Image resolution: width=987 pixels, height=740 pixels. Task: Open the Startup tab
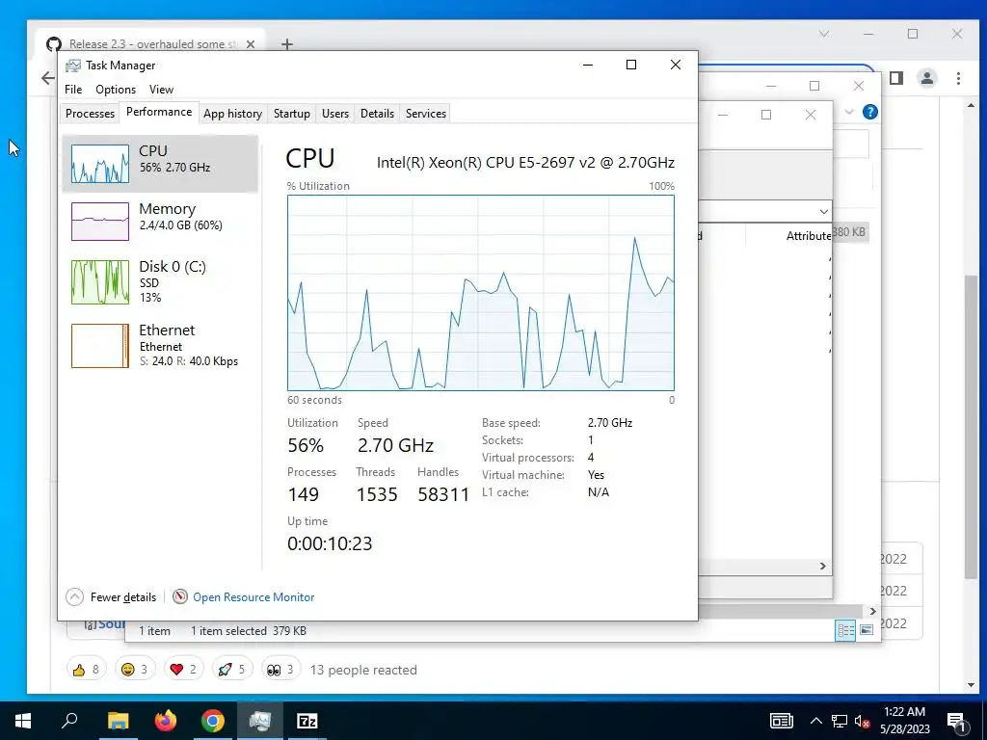coord(291,114)
